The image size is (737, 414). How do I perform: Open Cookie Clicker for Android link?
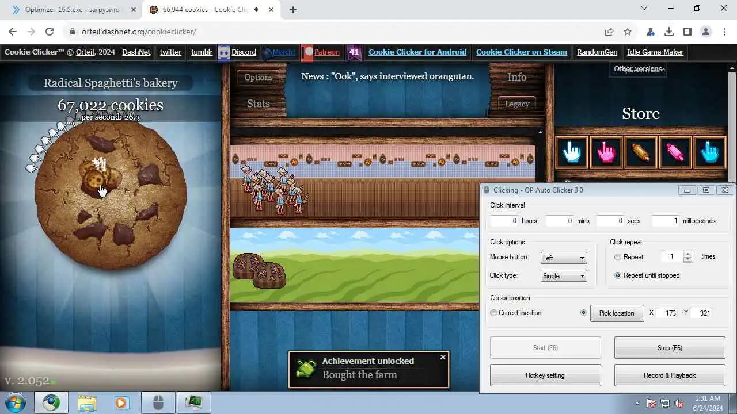click(417, 52)
